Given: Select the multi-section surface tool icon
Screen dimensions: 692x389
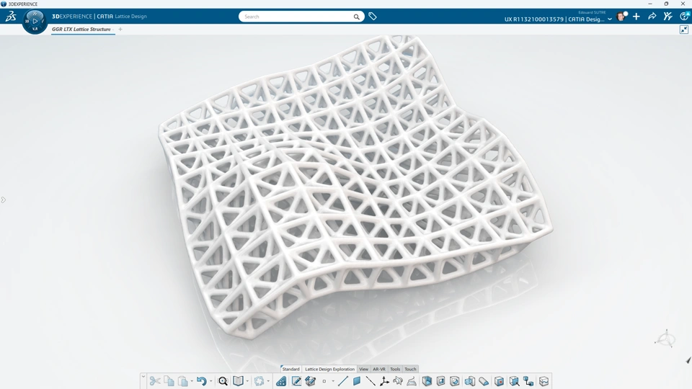Looking at the screenshot, I should 412,380.
